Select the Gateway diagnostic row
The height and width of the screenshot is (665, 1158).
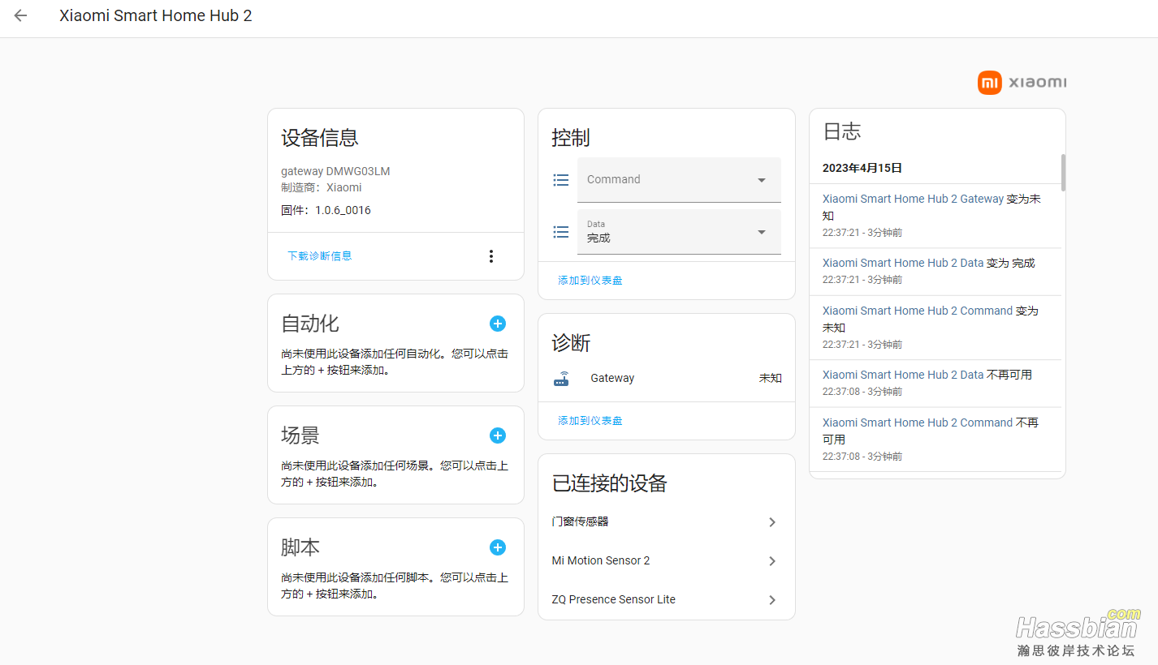pos(666,379)
